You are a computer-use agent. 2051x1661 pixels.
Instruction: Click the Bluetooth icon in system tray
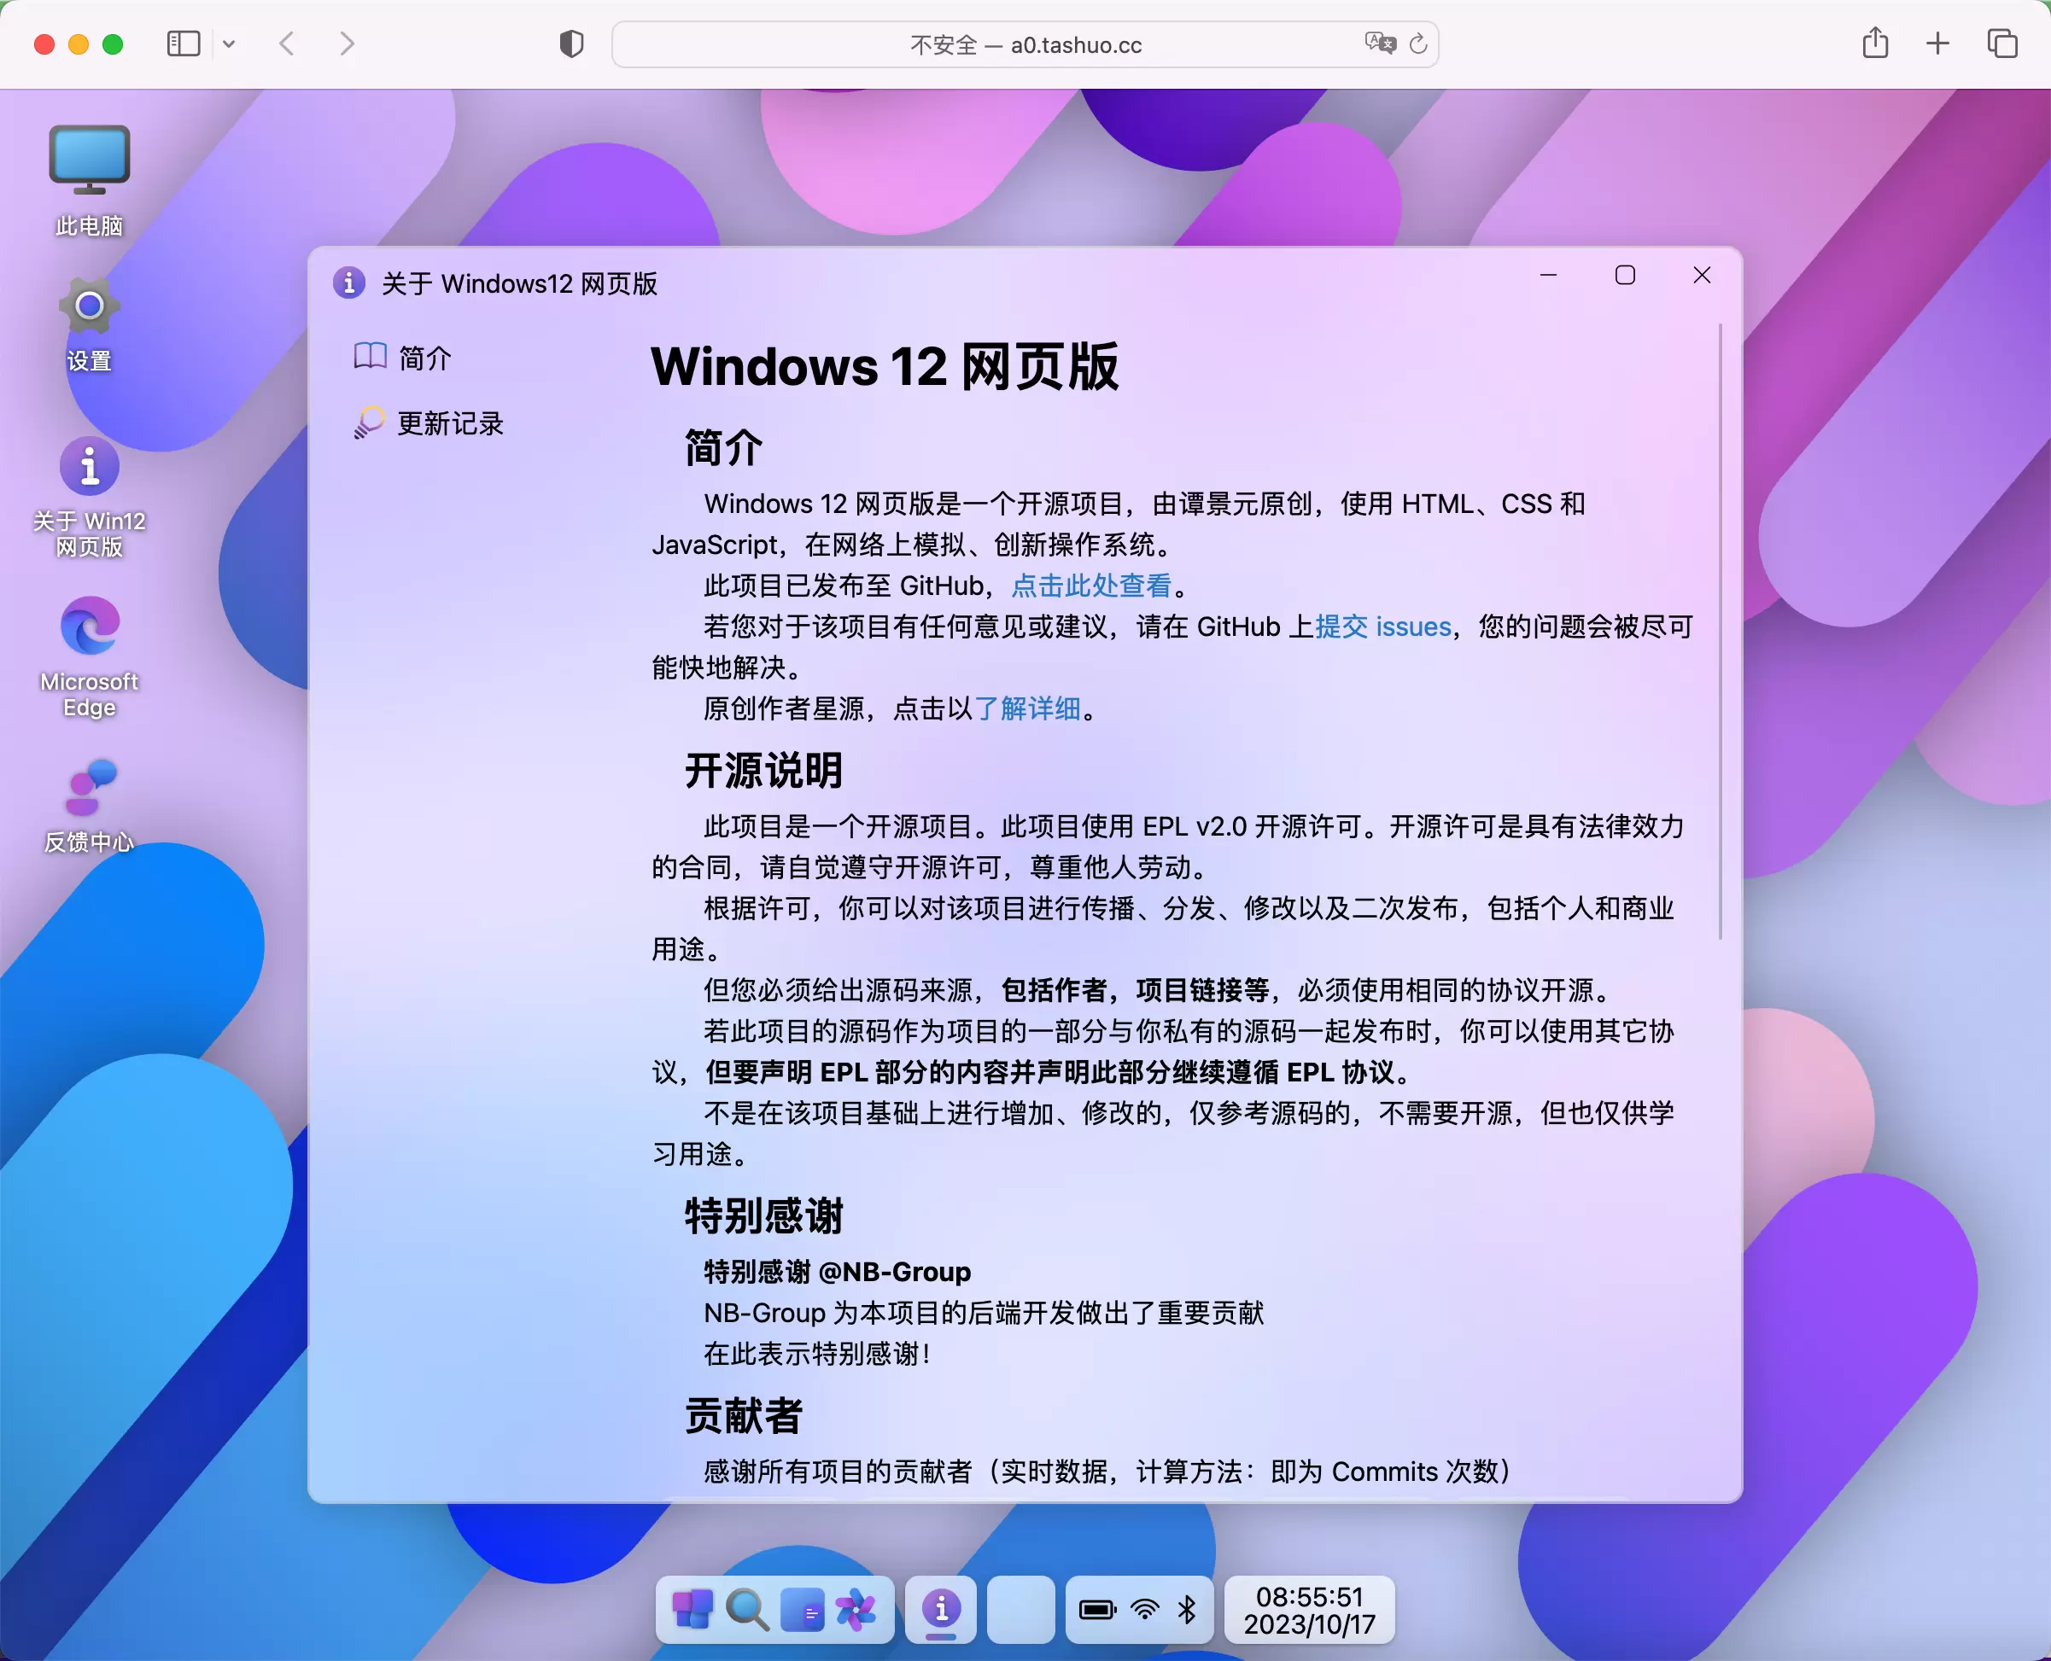[1188, 1609]
